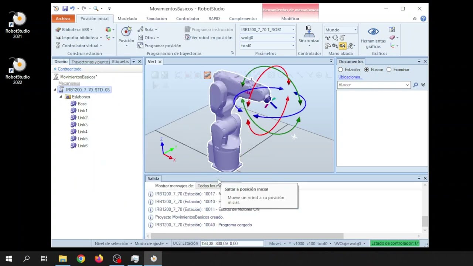Click the Windows Start button
This screenshot has height=266, width=473.
[x=8, y=259]
